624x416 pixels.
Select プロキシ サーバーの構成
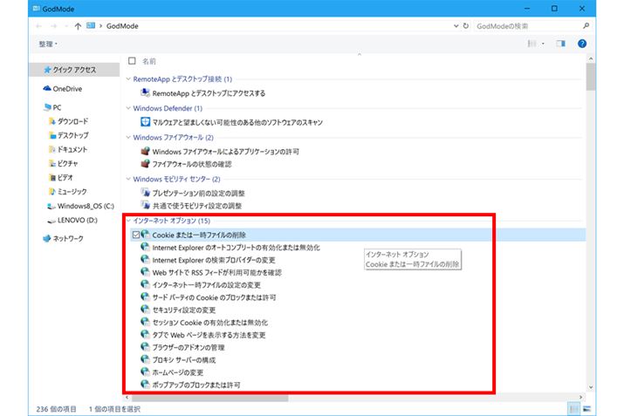184,360
